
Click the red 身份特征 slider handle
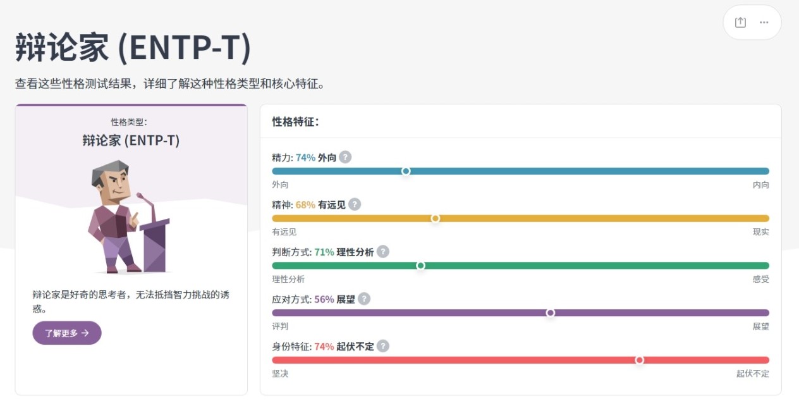(640, 360)
